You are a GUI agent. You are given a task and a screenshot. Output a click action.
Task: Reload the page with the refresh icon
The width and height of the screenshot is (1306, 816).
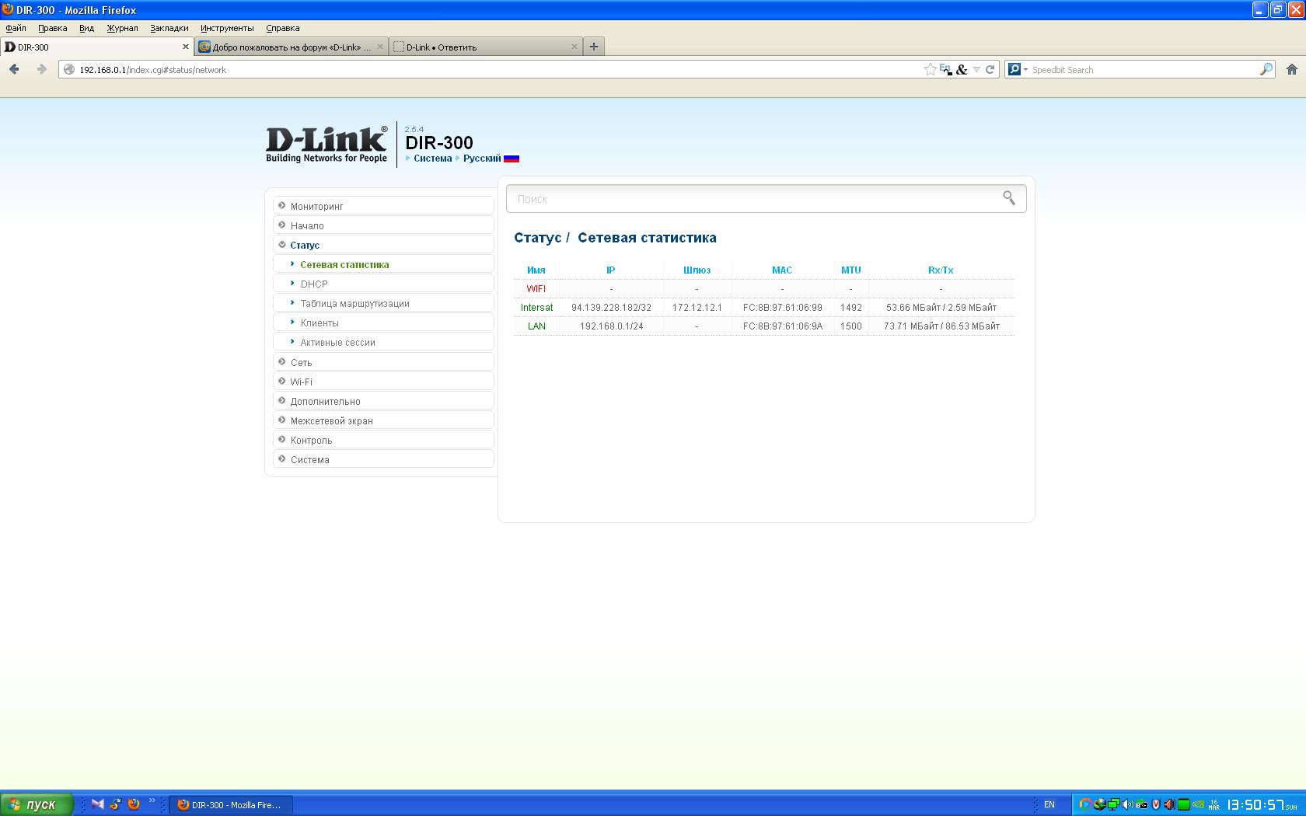(990, 69)
